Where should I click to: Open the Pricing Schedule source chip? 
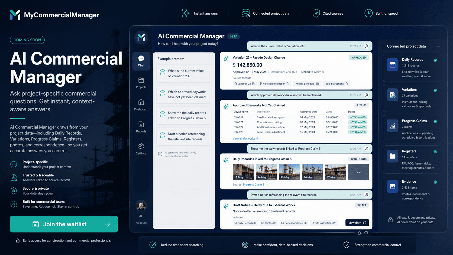tap(307, 84)
